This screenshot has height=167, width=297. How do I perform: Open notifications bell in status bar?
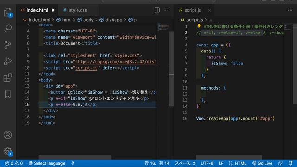pyautogui.click(x=291, y=163)
